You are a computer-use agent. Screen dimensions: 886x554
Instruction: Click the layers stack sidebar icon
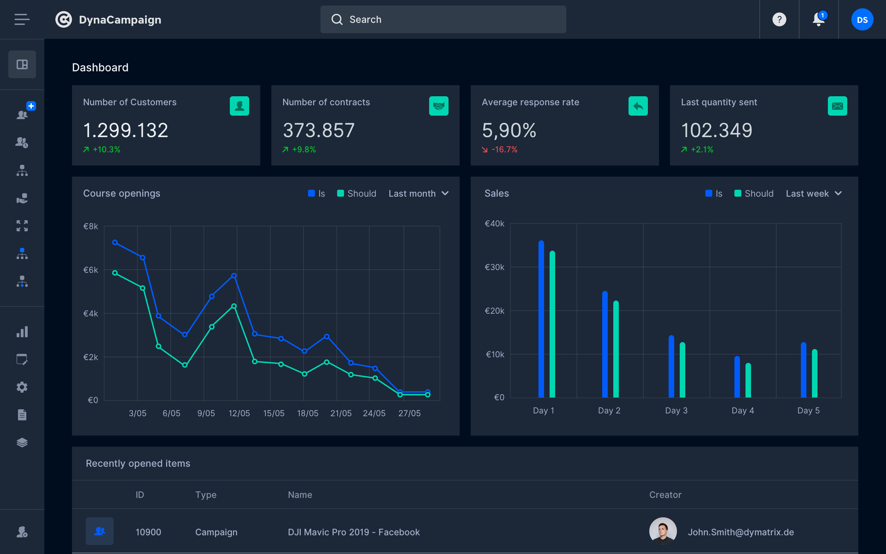click(x=22, y=443)
